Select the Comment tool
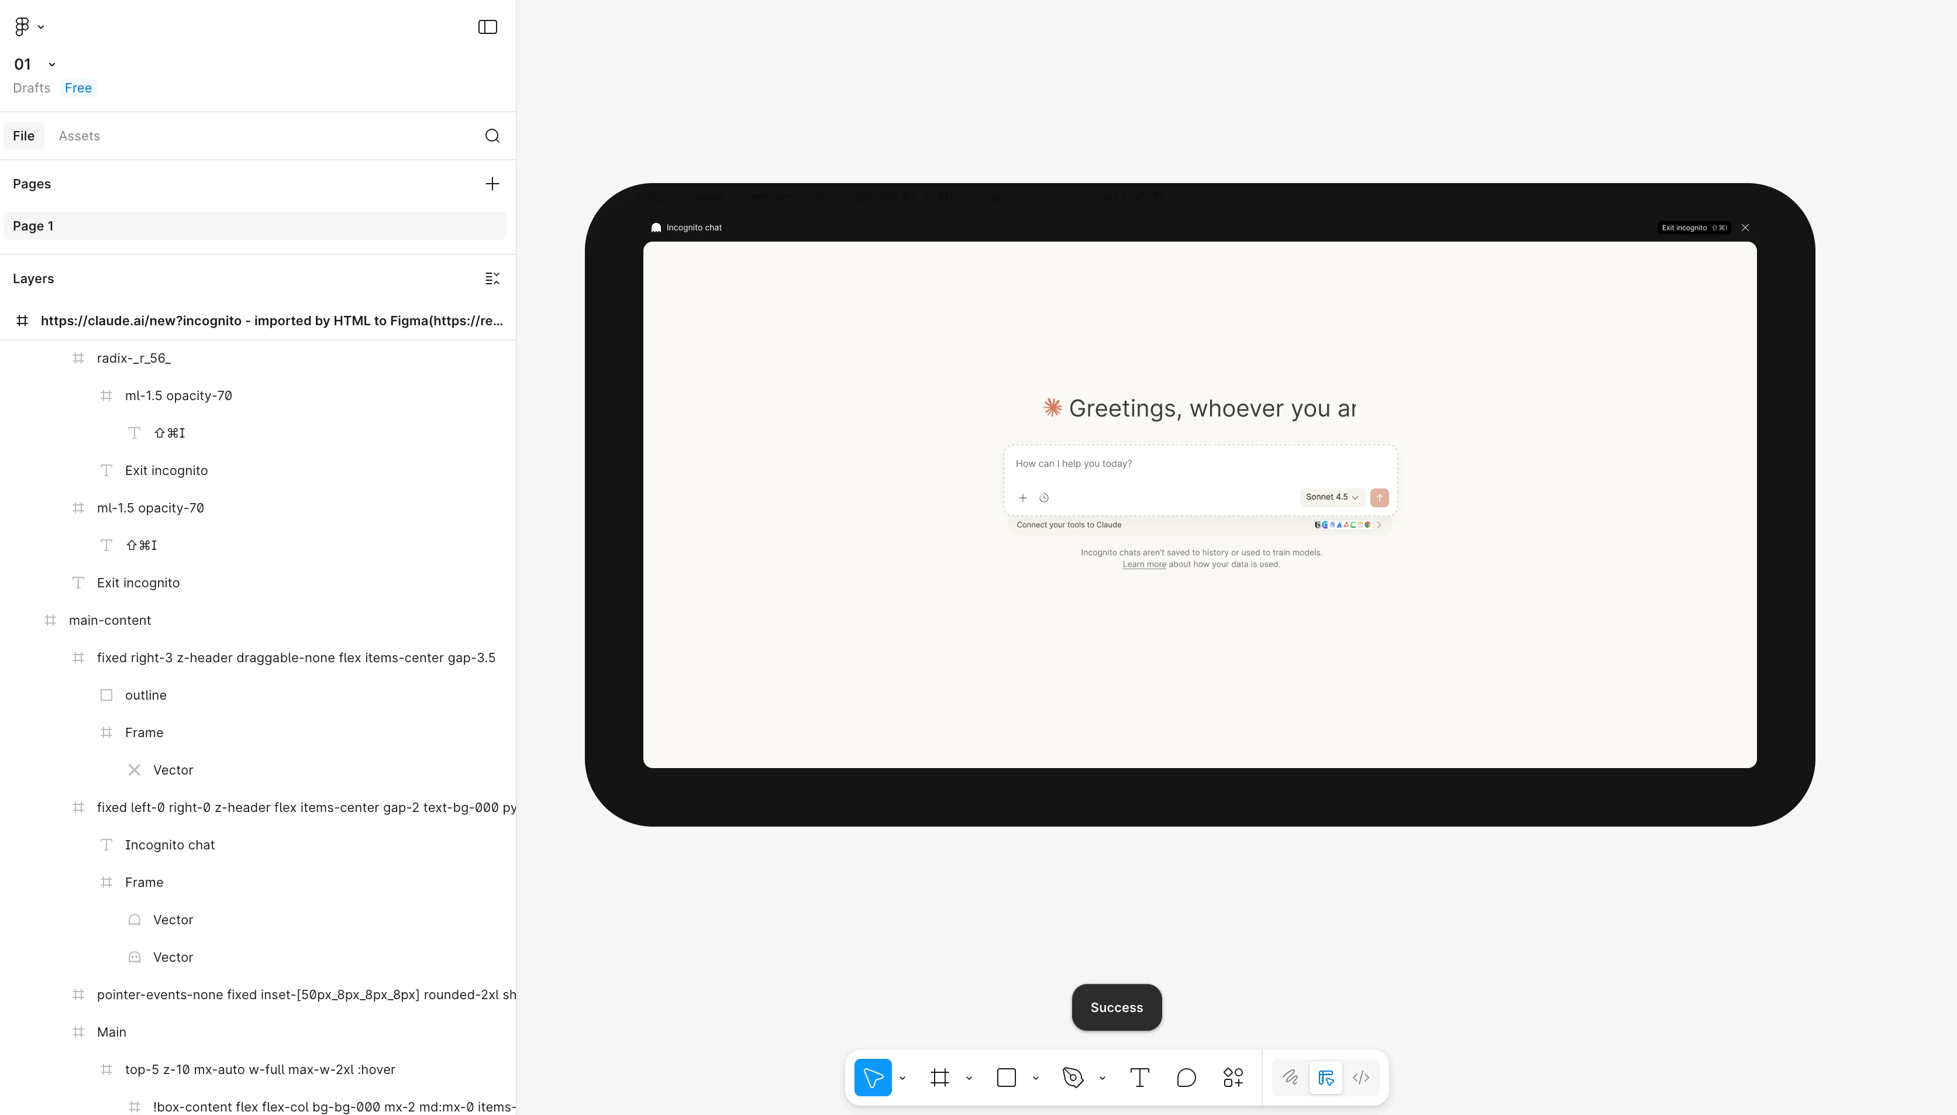Screen dimensions: 1957x1115 1186,1078
